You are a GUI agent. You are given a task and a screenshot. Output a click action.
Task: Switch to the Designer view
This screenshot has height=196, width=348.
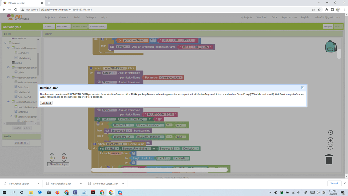point(328,26)
